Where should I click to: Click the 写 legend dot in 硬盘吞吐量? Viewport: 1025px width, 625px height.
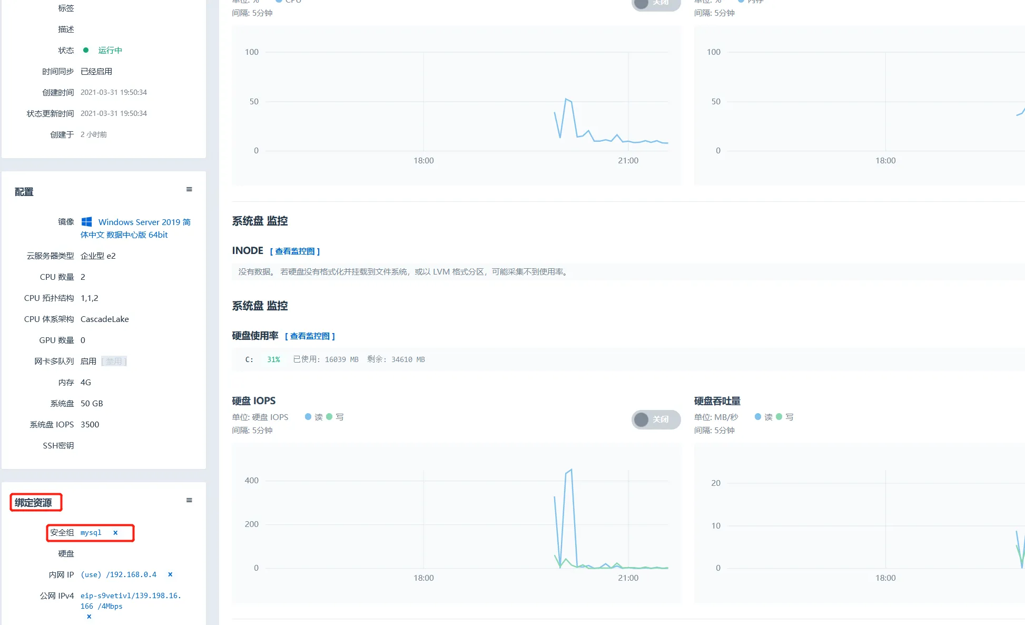(779, 417)
